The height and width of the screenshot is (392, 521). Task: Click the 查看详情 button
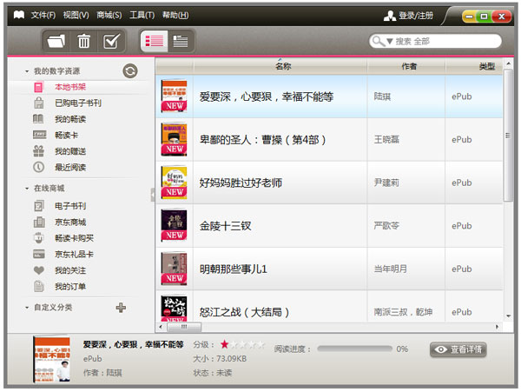(458, 349)
